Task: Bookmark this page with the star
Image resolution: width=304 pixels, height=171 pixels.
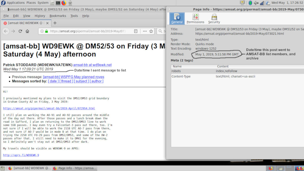Action: (x=151, y=31)
